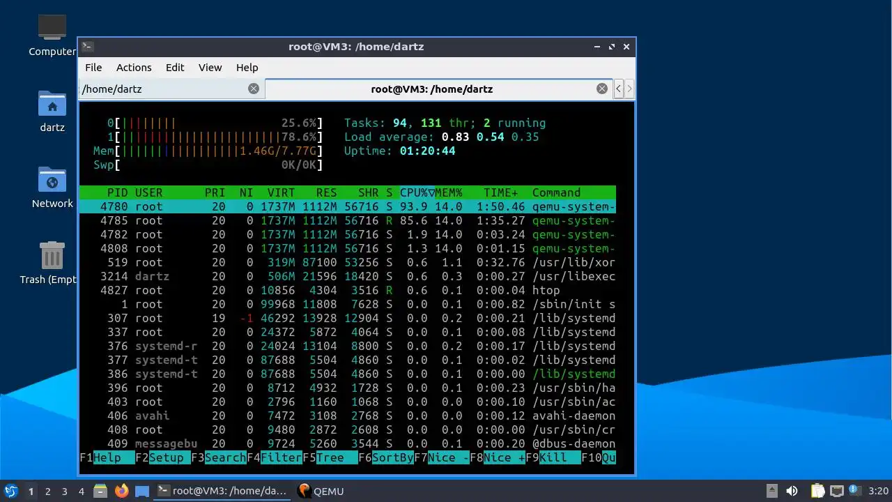Close the root@VM3 terminal tab
The height and width of the screenshot is (502, 892).
pyautogui.click(x=602, y=89)
